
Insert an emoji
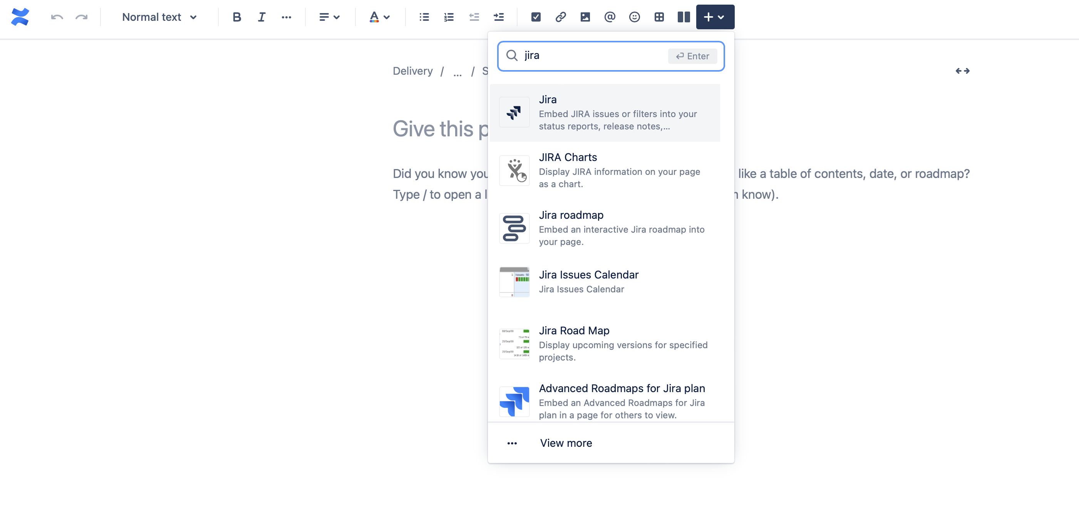pyautogui.click(x=634, y=17)
